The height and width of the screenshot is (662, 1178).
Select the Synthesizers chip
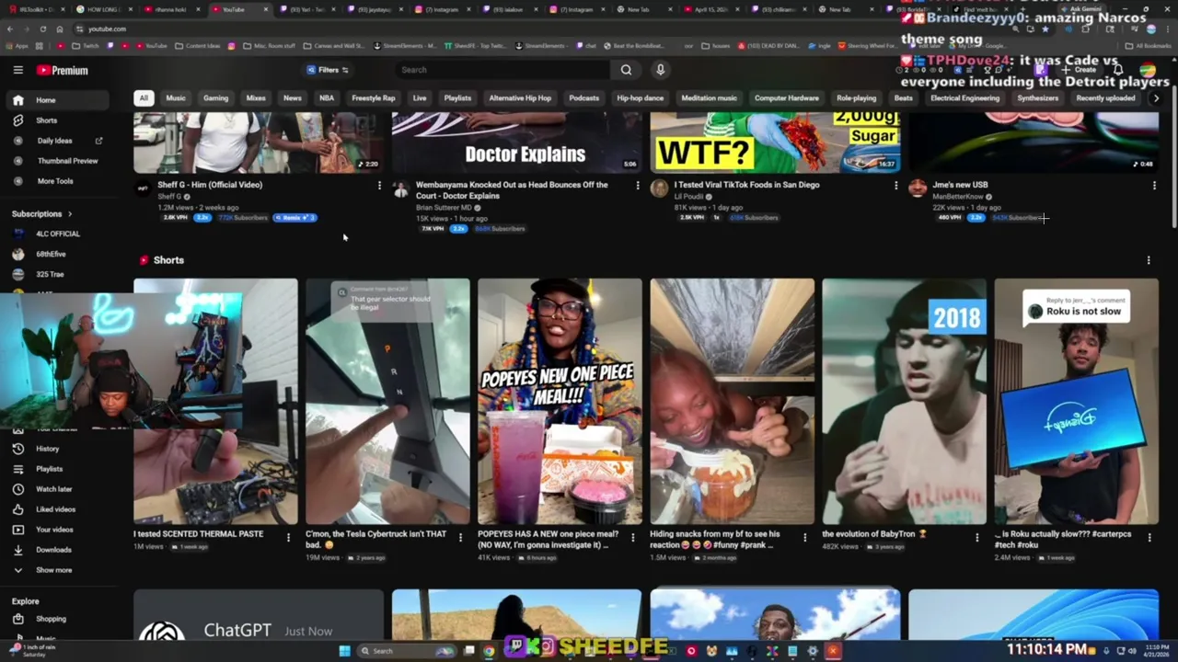[x=1037, y=98]
